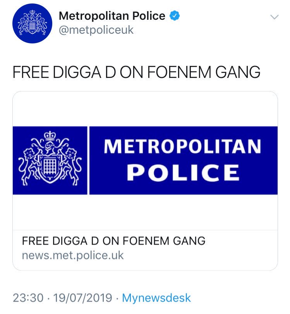Click the left lion in card crest
The width and height of the screenshot is (290, 314).
(29, 167)
